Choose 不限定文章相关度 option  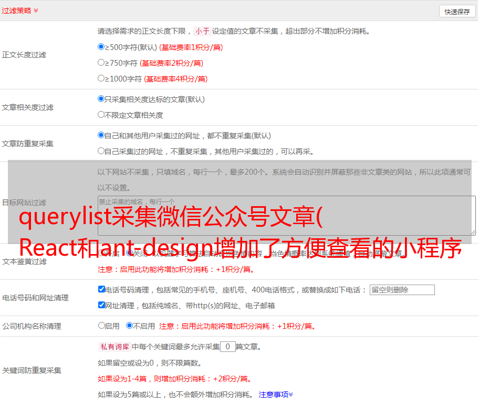tap(101, 115)
